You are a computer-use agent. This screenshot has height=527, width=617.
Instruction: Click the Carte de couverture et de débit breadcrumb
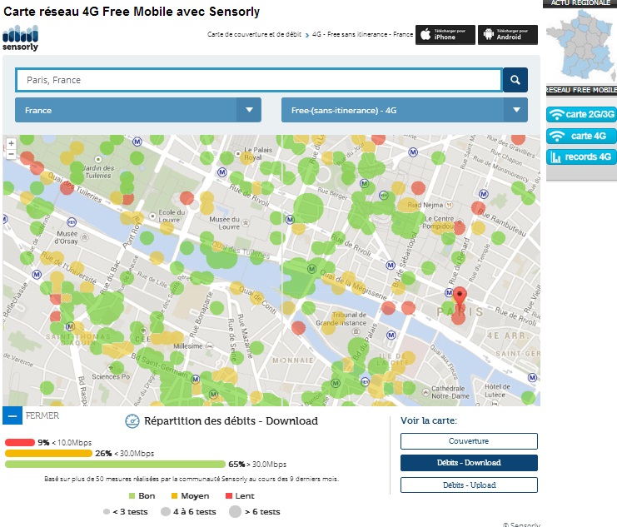pyautogui.click(x=255, y=35)
